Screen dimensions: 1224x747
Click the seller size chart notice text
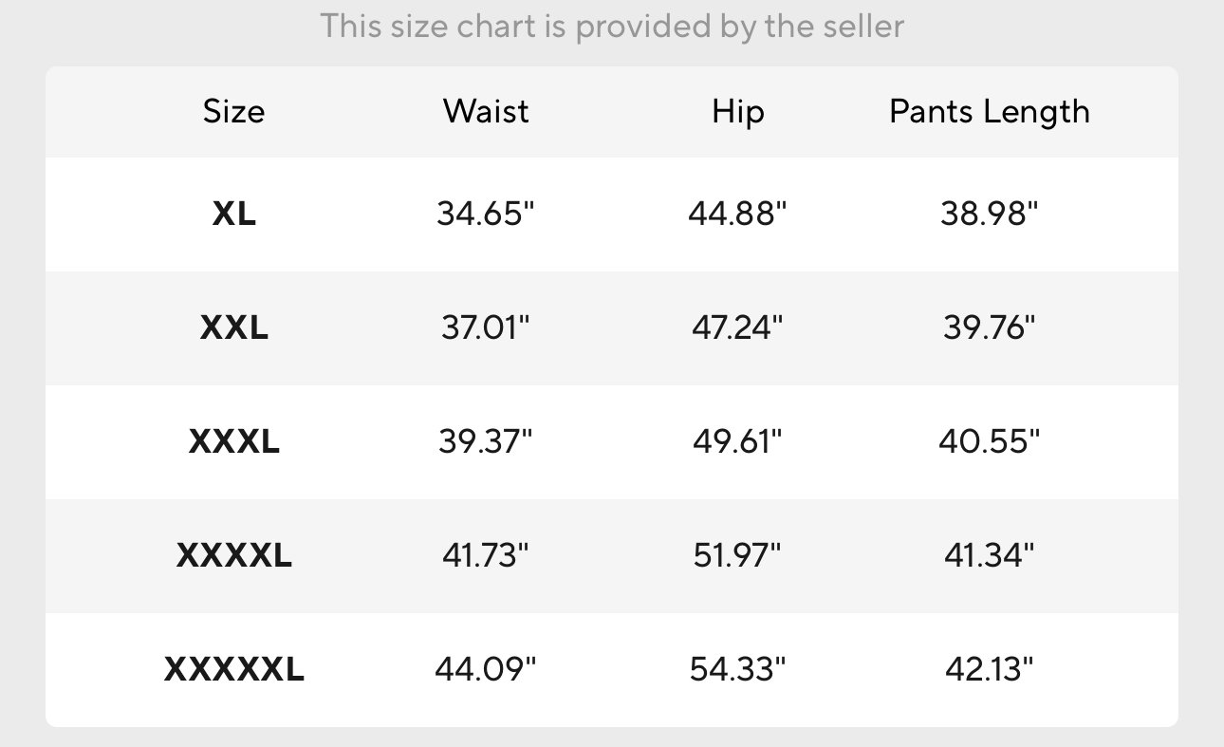[612, 26]
